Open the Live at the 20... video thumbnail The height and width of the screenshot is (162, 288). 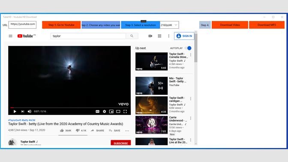point(152,141)
